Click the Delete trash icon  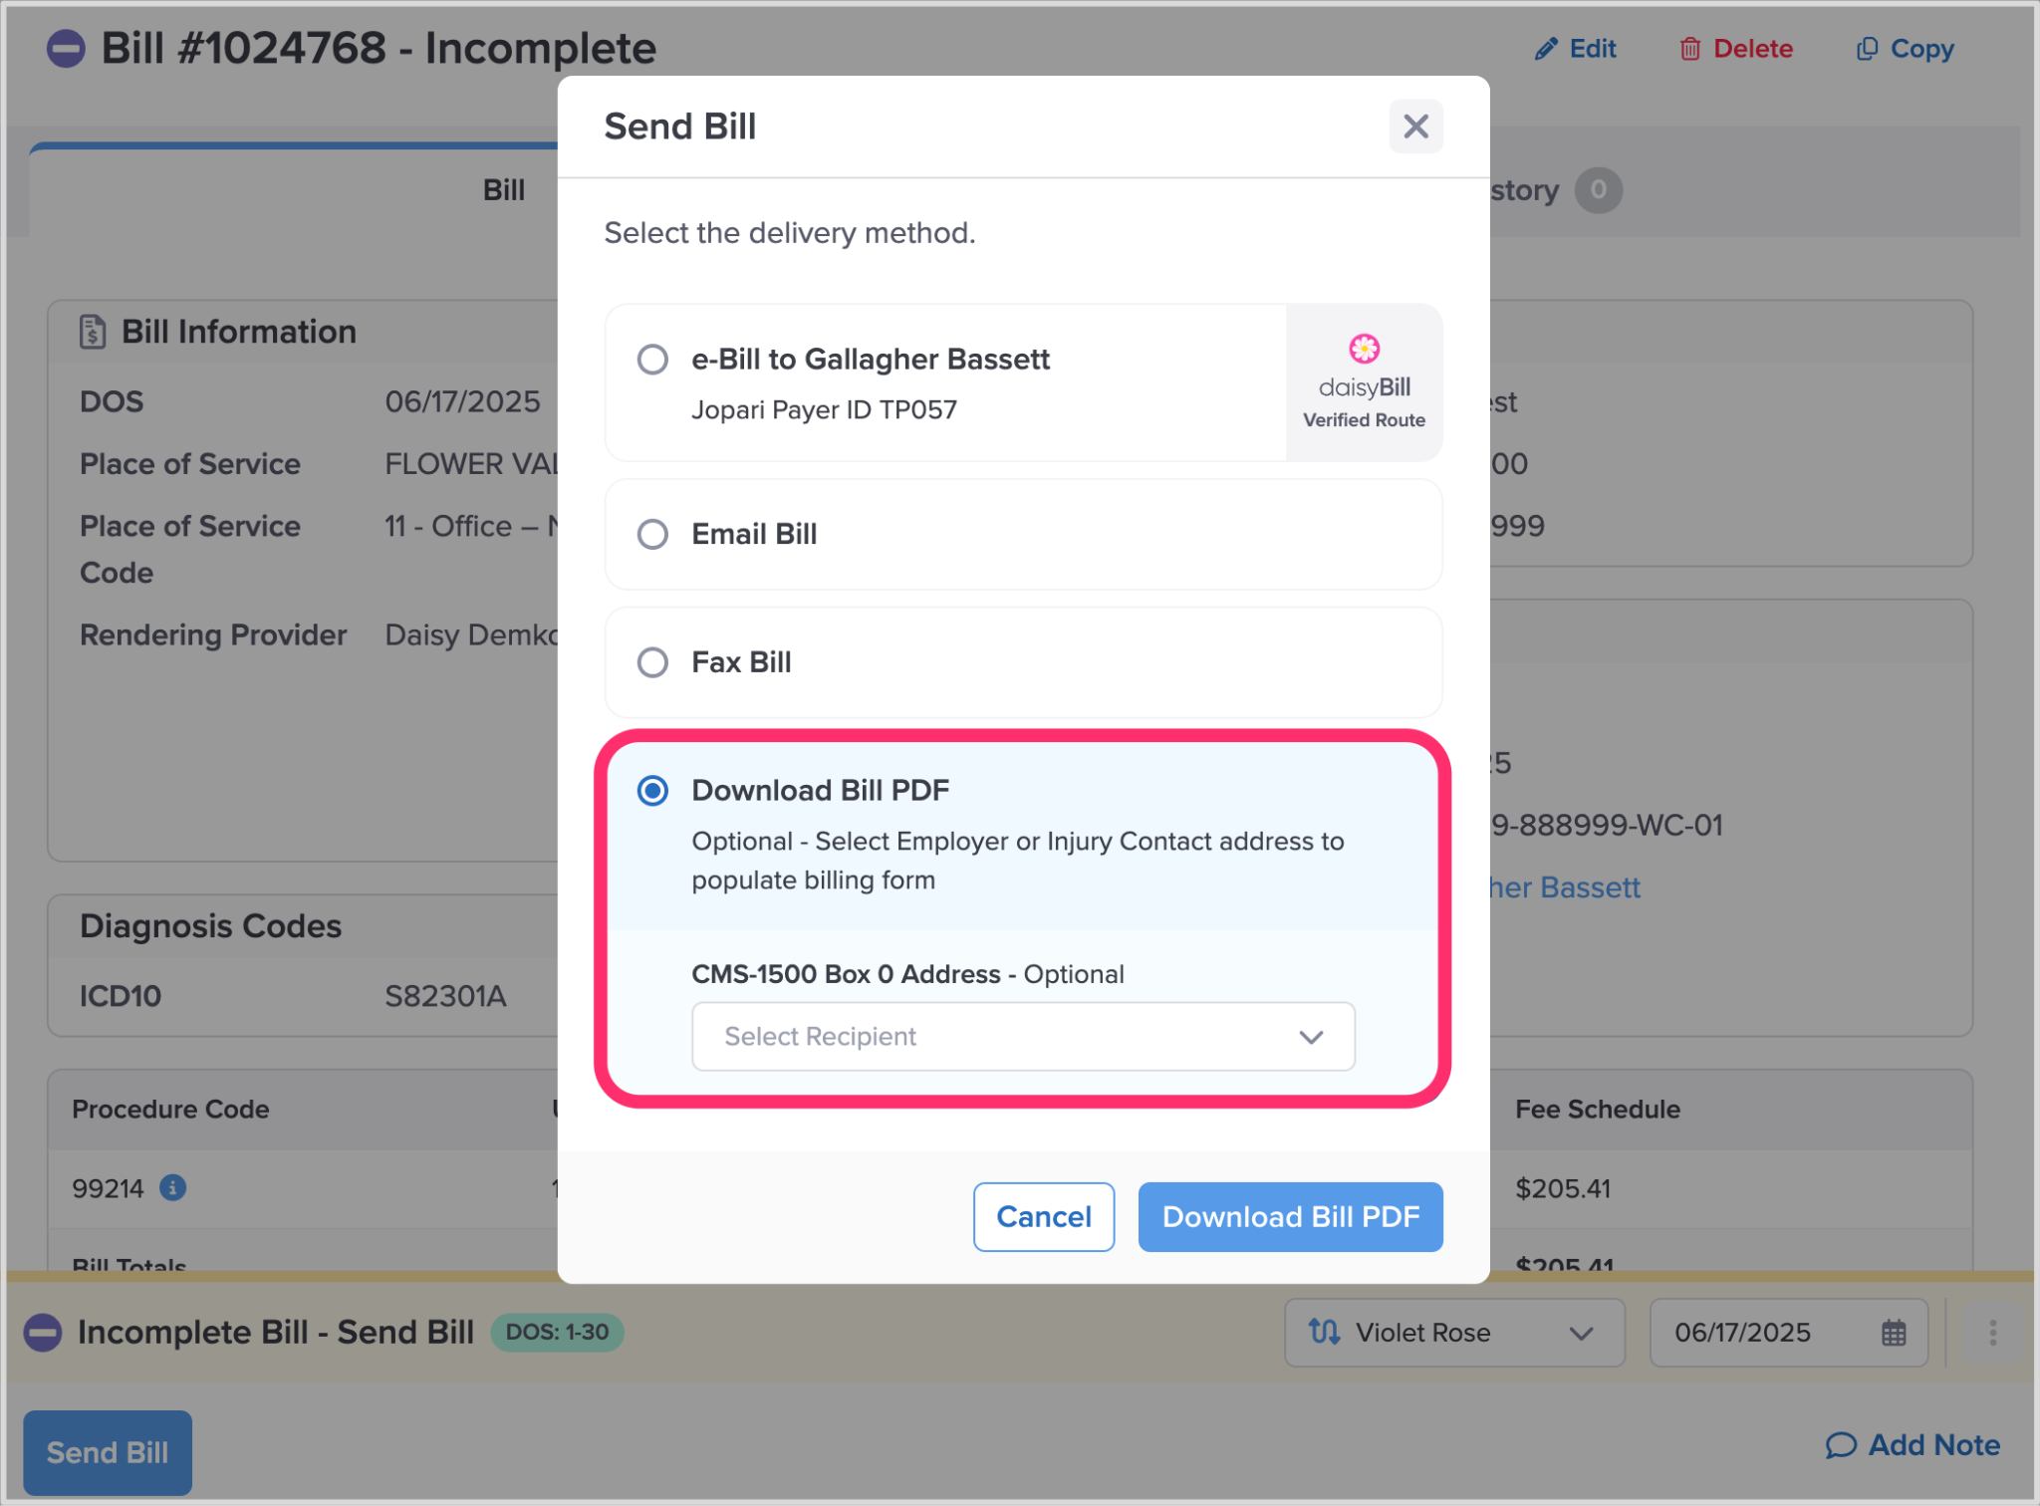coord(1689,49)
